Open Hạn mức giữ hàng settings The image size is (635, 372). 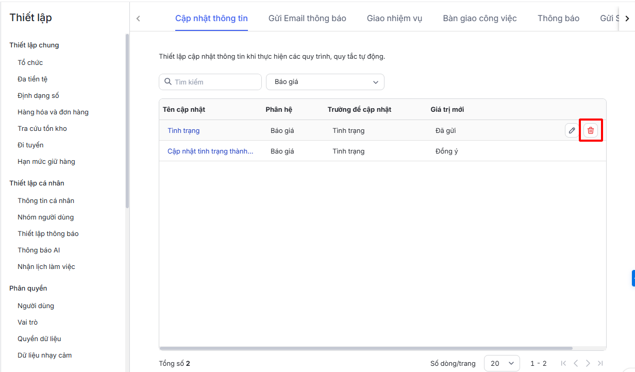(46, 162)
